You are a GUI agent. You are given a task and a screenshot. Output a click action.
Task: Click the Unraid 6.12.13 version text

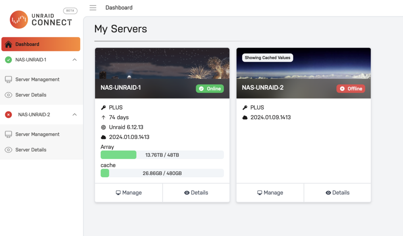point(126,127)
